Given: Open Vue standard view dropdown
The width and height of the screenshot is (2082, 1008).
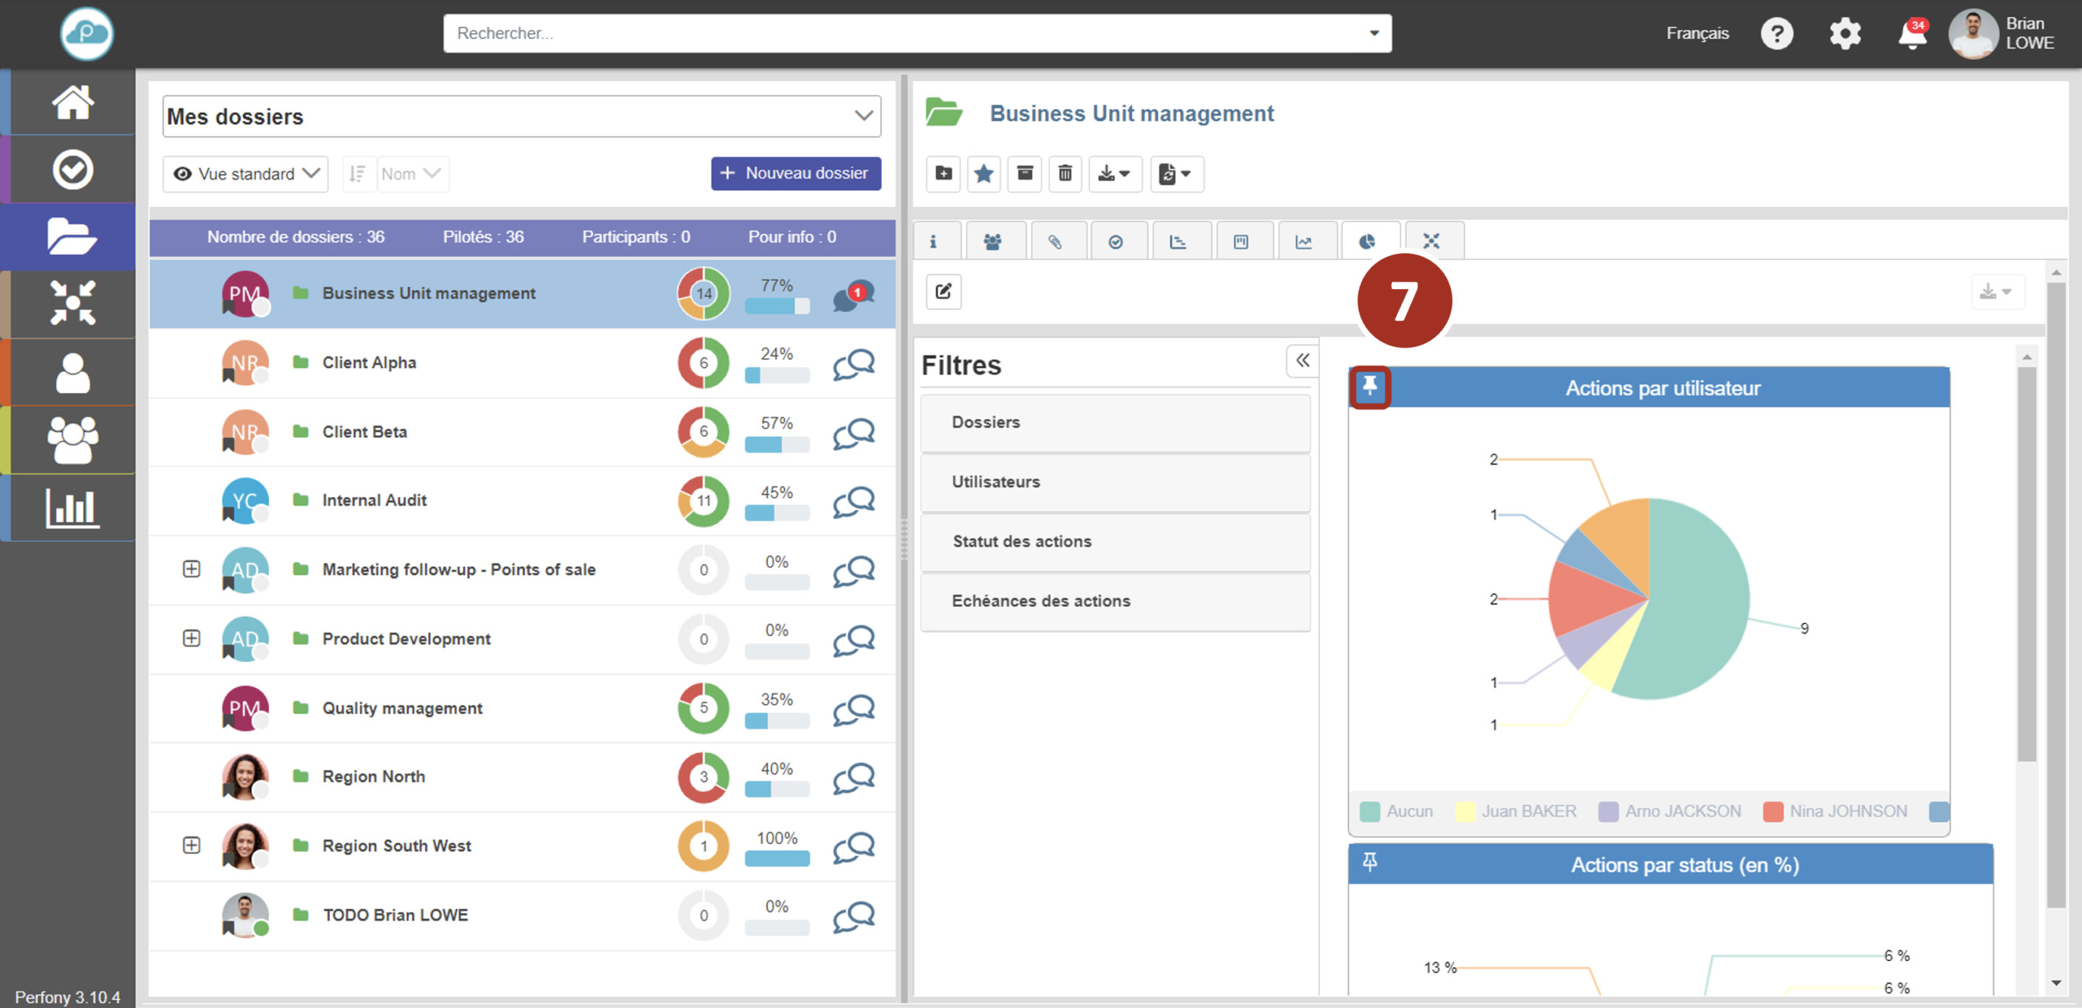Looking at the screenshot, I should coord(246,174).
